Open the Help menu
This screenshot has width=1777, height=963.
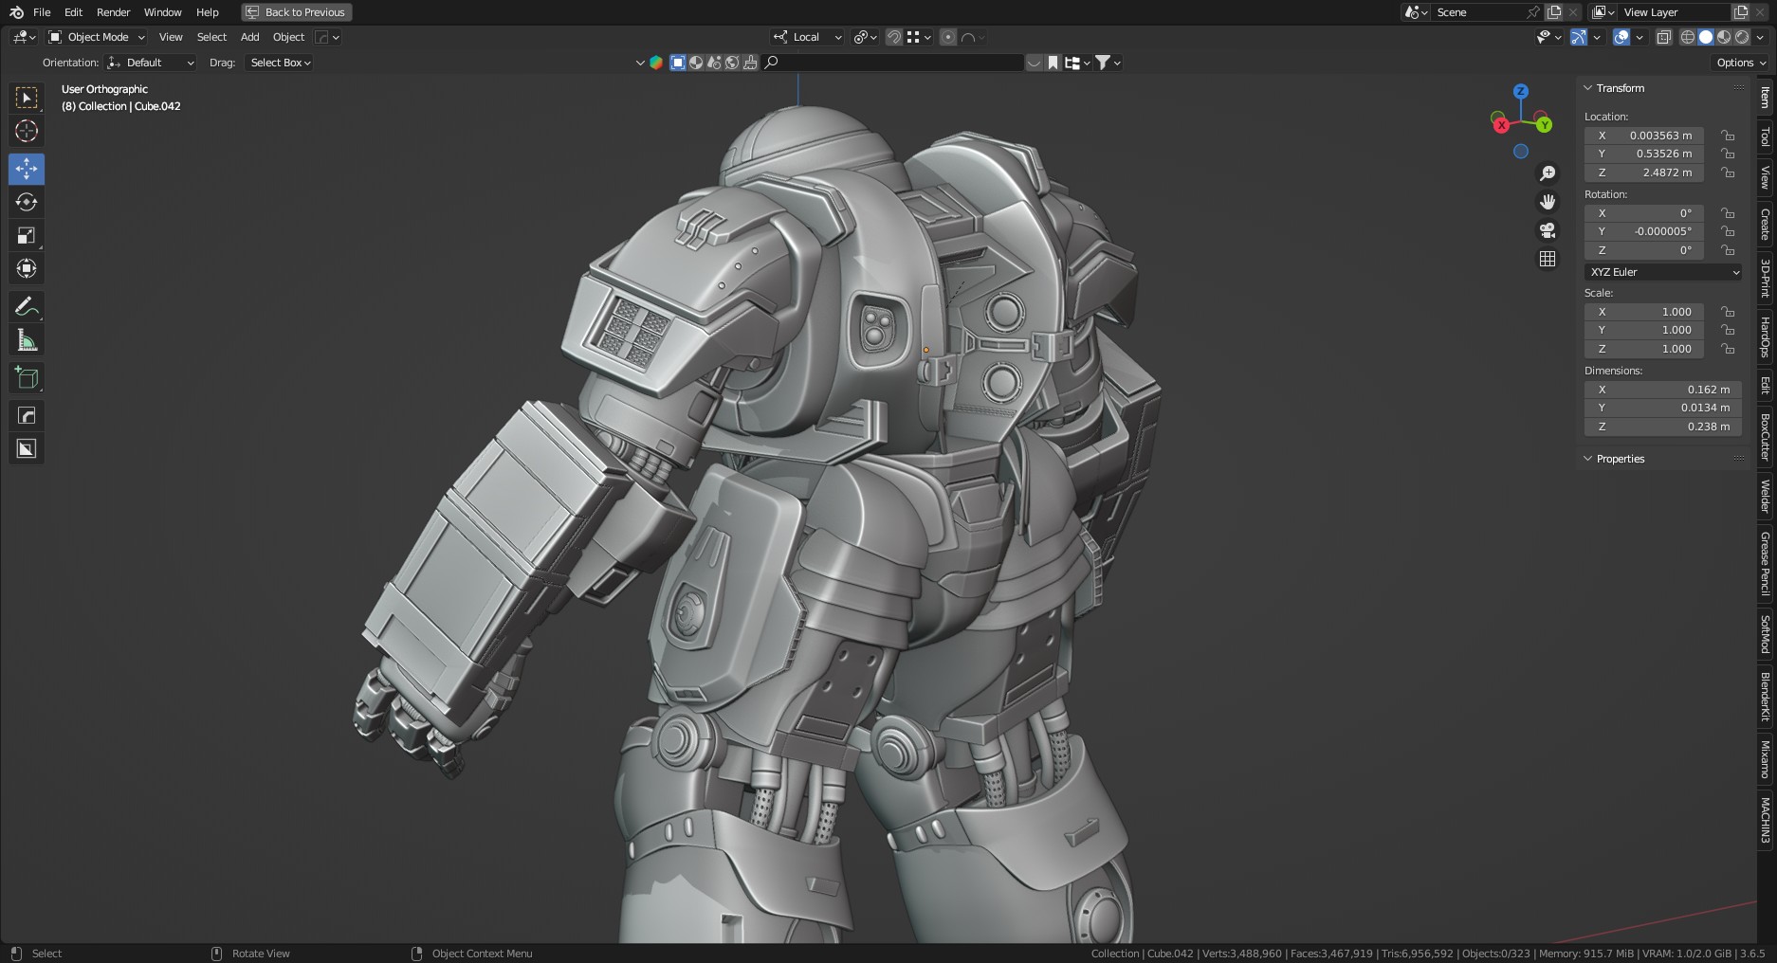(x=207, y=12)
